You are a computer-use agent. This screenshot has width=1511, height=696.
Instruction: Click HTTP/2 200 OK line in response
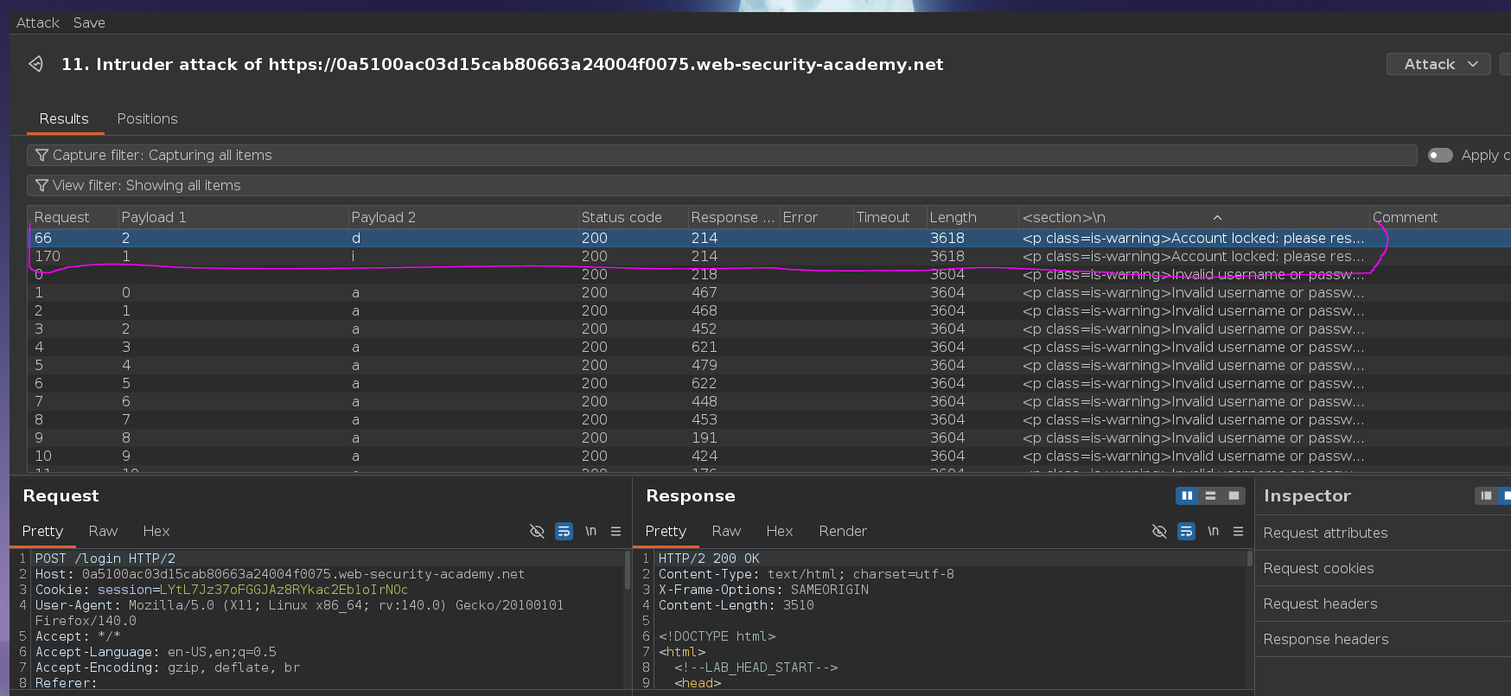pos(709,559)
